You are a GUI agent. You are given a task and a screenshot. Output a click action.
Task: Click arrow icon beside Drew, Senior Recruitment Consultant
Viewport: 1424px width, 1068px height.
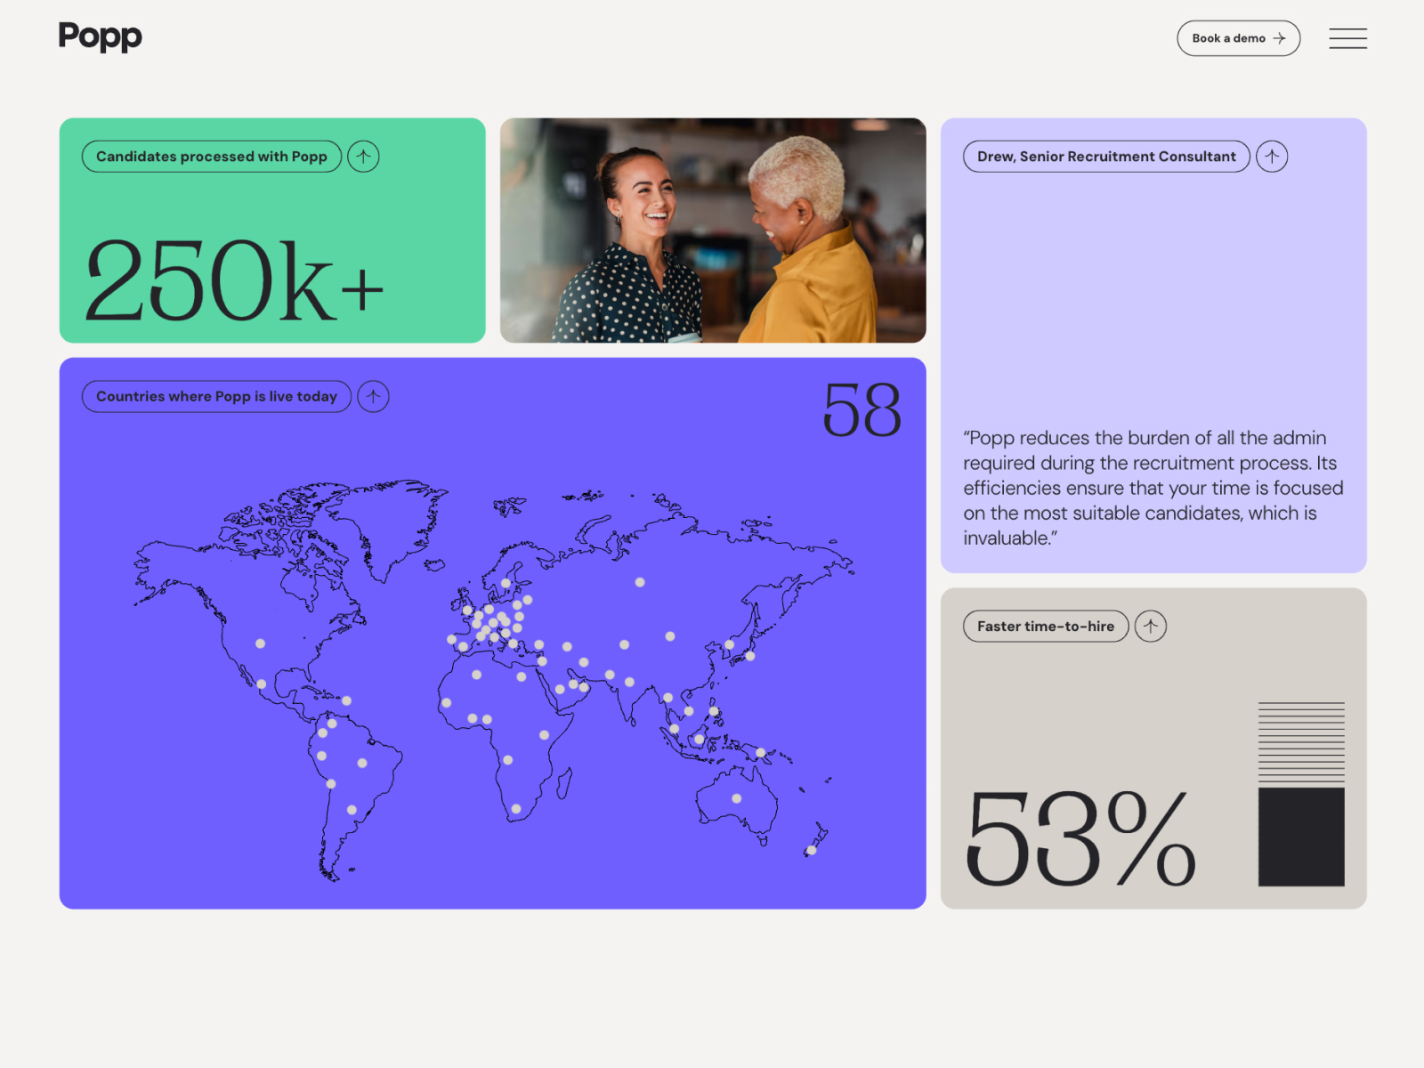pyautogui.click(x=1272, y=157)
